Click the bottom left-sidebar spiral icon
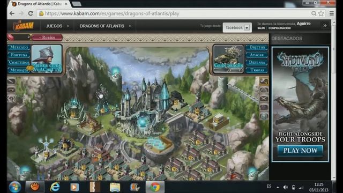The width and height of the screenshot is (343, 193). click(11, 99)
